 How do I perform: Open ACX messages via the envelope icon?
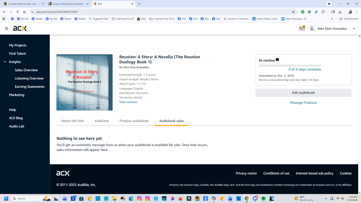coord(302,28)
